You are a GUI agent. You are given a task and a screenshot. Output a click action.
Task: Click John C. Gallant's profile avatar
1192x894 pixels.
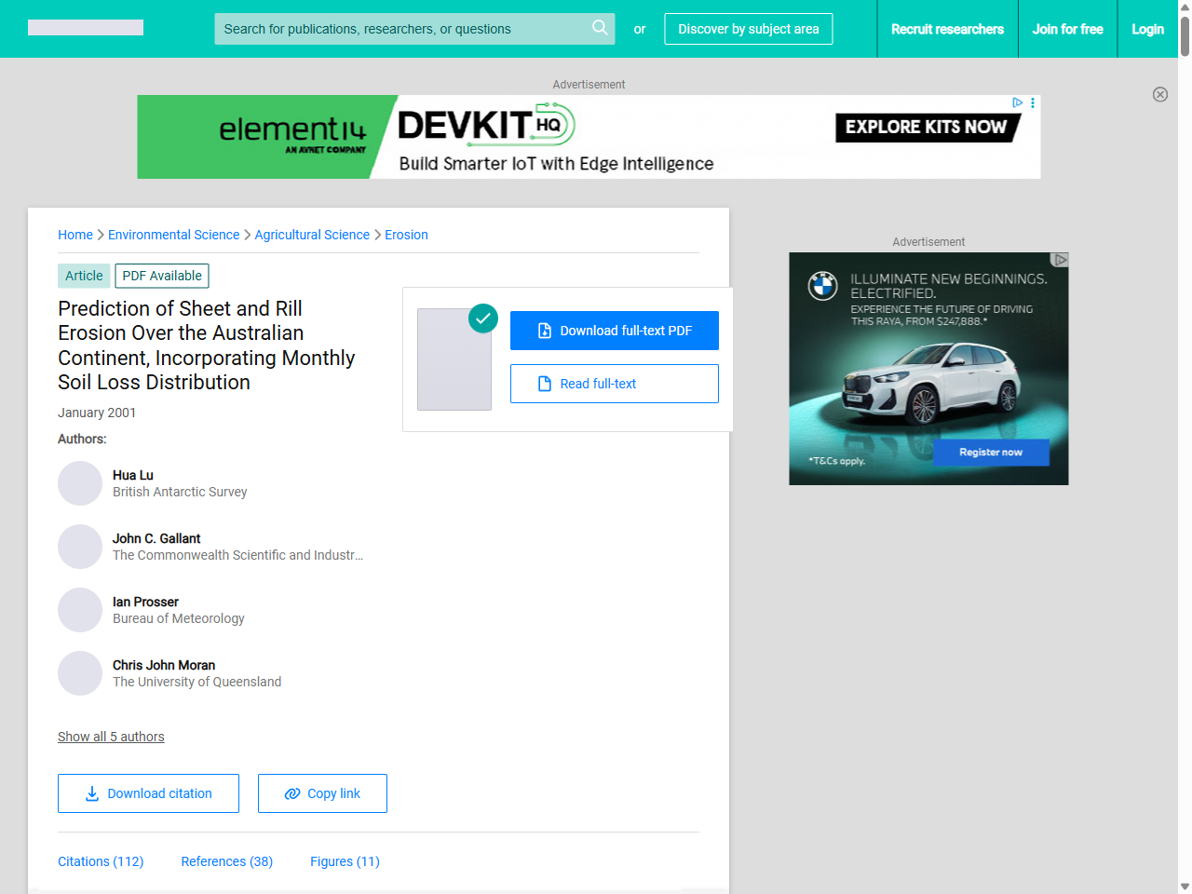(80, 547)
